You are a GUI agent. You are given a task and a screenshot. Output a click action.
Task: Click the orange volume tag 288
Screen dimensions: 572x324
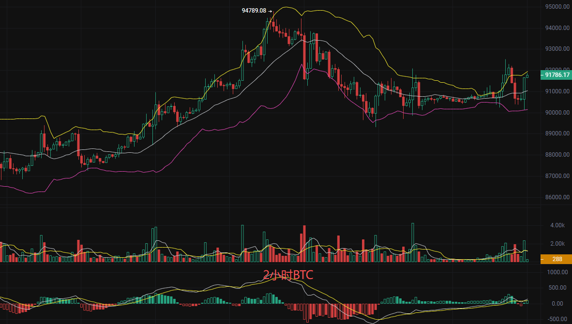click(x=557, y=259)
